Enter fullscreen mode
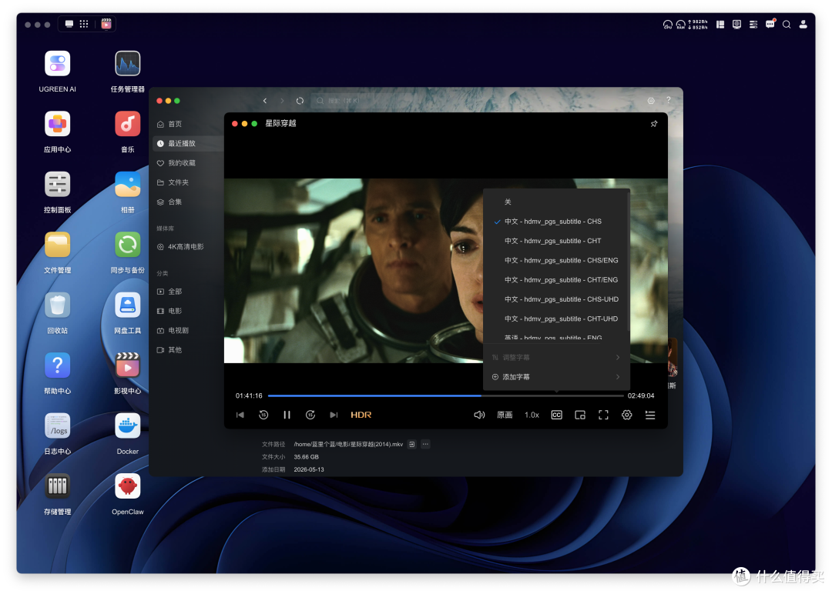Image resolution: width=832 pixels, height=594 pixels. [x=603, y=415]
